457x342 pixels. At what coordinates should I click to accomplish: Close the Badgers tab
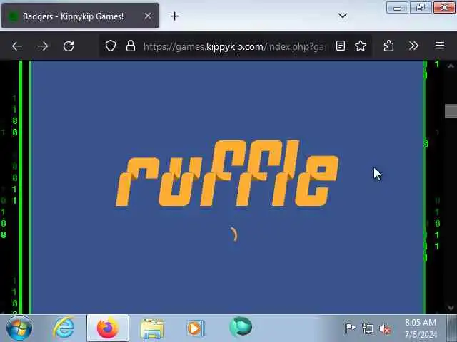click(x=148, y=16)
